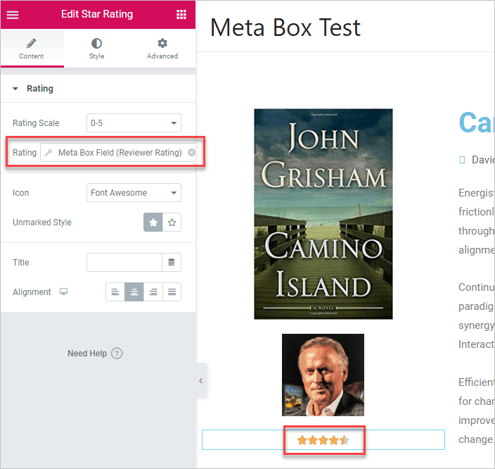Open the Rating Scale dropdown

(x=134, y=123)
